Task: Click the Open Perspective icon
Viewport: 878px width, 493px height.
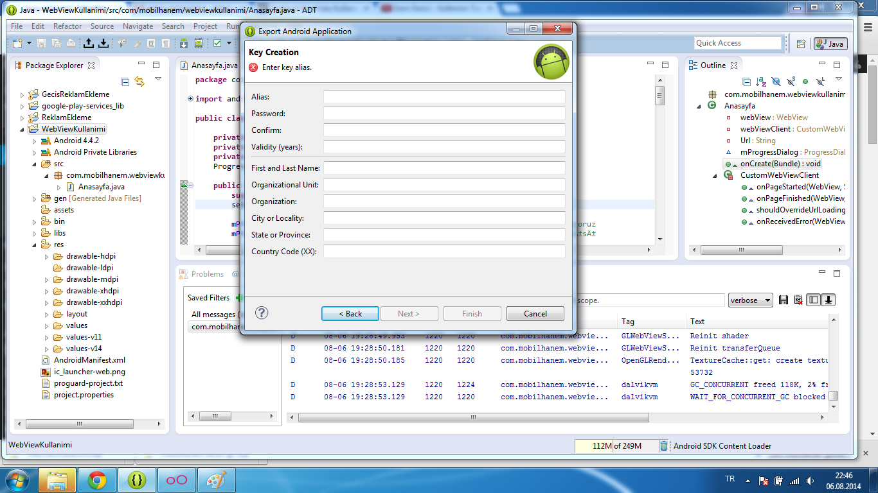Action: tap(801, 44)
